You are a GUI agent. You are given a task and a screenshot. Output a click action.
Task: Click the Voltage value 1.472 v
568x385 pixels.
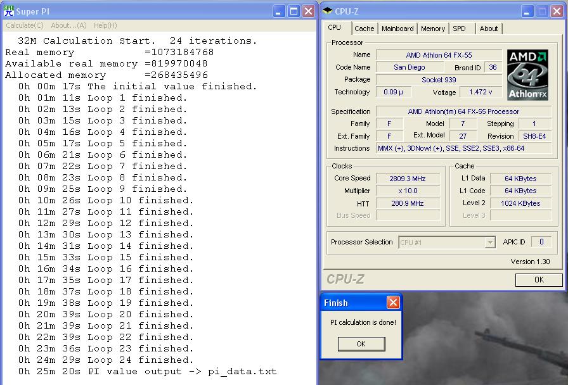tap(481, 92)
